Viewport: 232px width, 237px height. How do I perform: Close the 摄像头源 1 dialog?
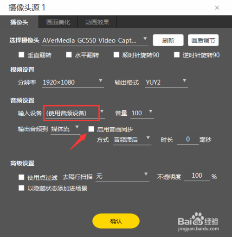(217, 7)
